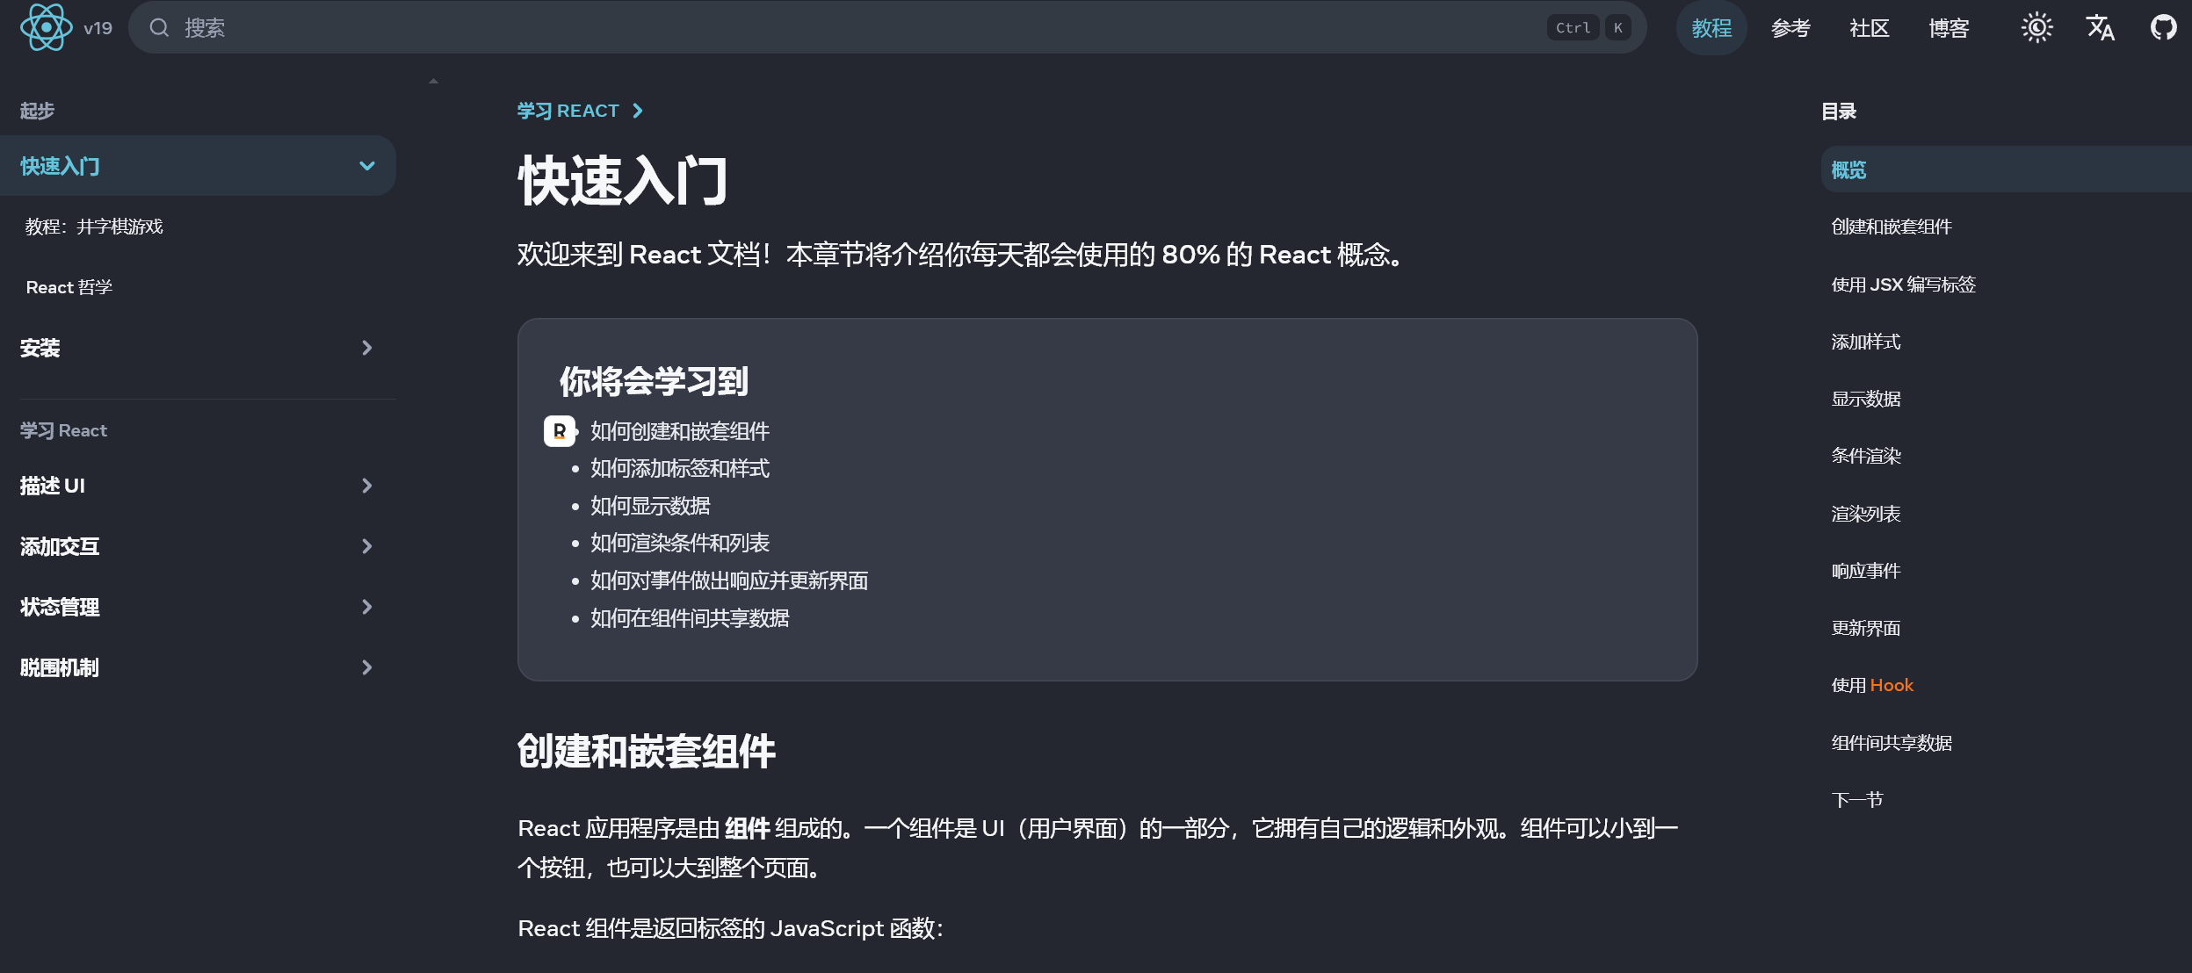Screen dimensions: 2192x973
Task: Open React 哲学 sidebar item
Action: point(69,287)
